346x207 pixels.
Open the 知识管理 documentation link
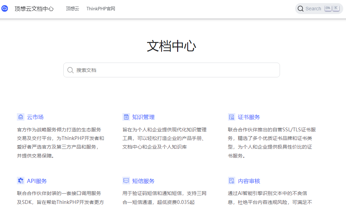click(x=143, y=117)
